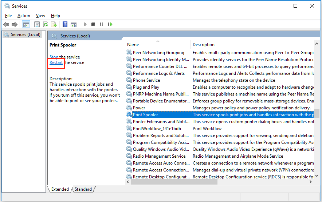Click the gear icon beside Radio Management Service
Image resolution: width=322 pixels, height=202 pixels.
point(129,156)
